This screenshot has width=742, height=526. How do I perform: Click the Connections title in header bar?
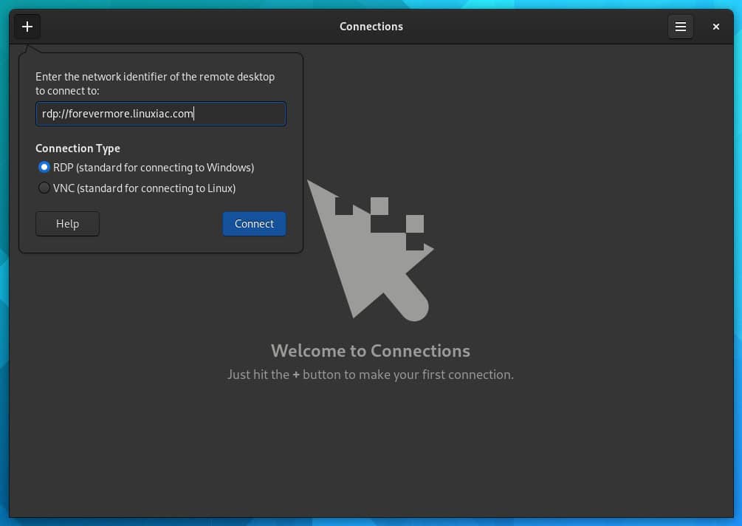click(x=371, y=27)
